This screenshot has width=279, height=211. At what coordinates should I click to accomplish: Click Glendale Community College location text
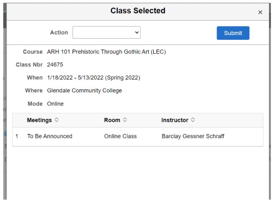point(84,91)
